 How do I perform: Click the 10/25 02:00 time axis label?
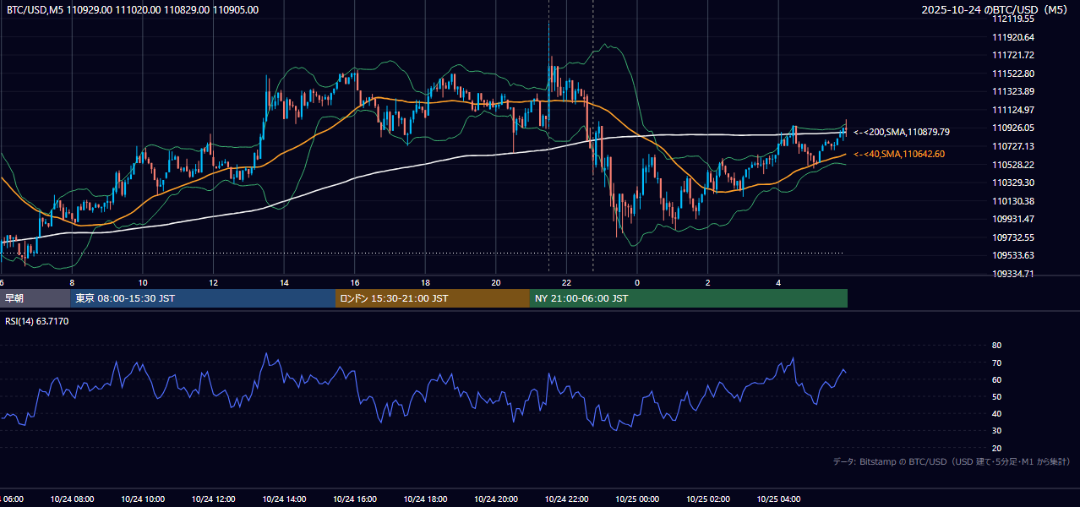(708, 499)
